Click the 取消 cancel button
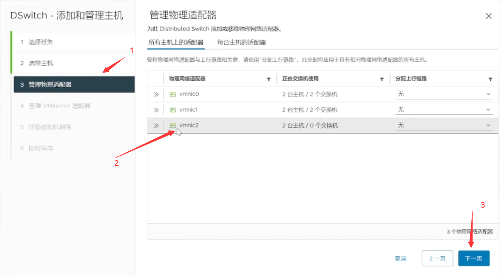The image size is (500, 276). point(400,259)
